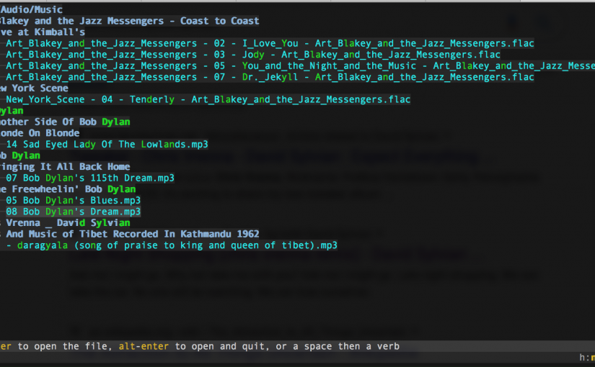Open the New York Scene folder
This screenshot has width=595, height=367.
pyautogui.click(x=35, y=89)
